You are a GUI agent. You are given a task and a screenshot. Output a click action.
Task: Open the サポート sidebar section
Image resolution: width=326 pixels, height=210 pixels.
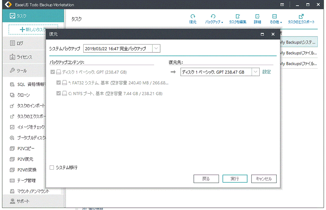33,201
